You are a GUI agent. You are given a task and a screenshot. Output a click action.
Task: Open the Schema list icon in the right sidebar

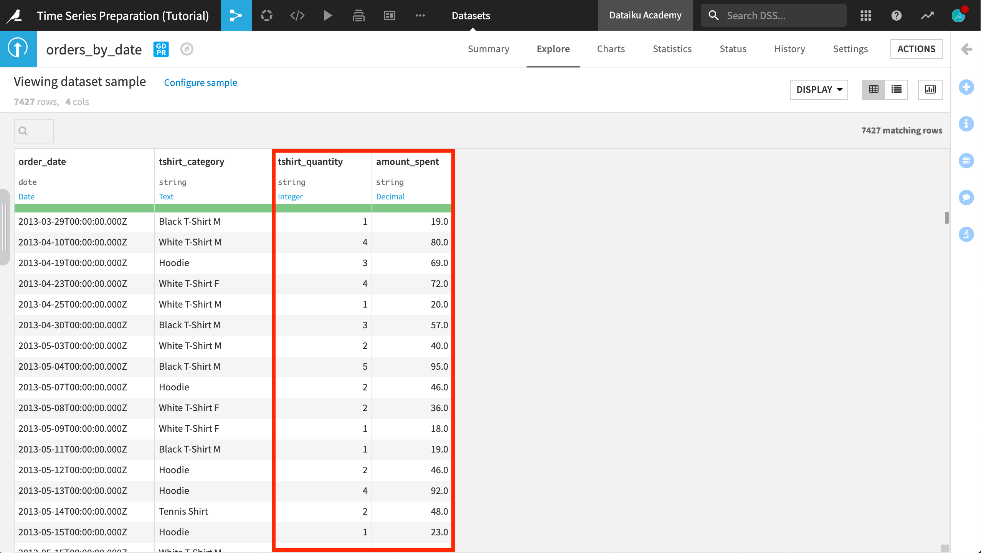(x=966, y=161)
